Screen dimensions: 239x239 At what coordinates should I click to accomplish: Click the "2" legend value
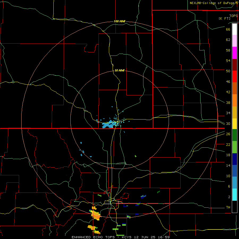[229, 197]
